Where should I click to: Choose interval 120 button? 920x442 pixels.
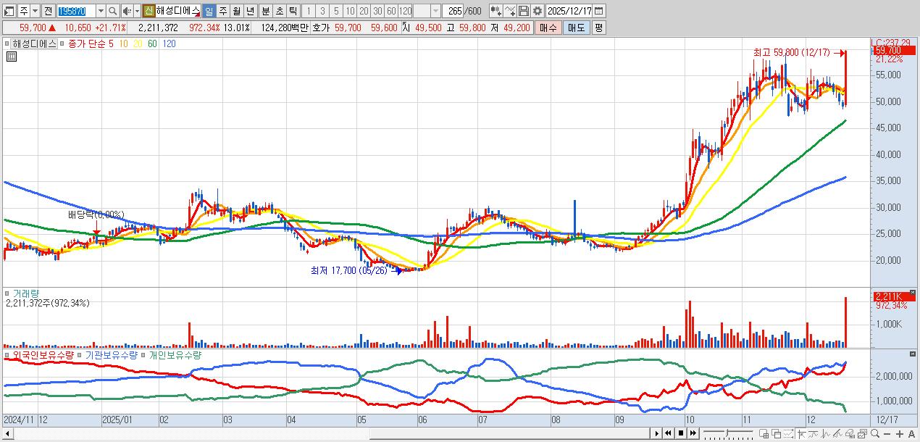(405, 11)
